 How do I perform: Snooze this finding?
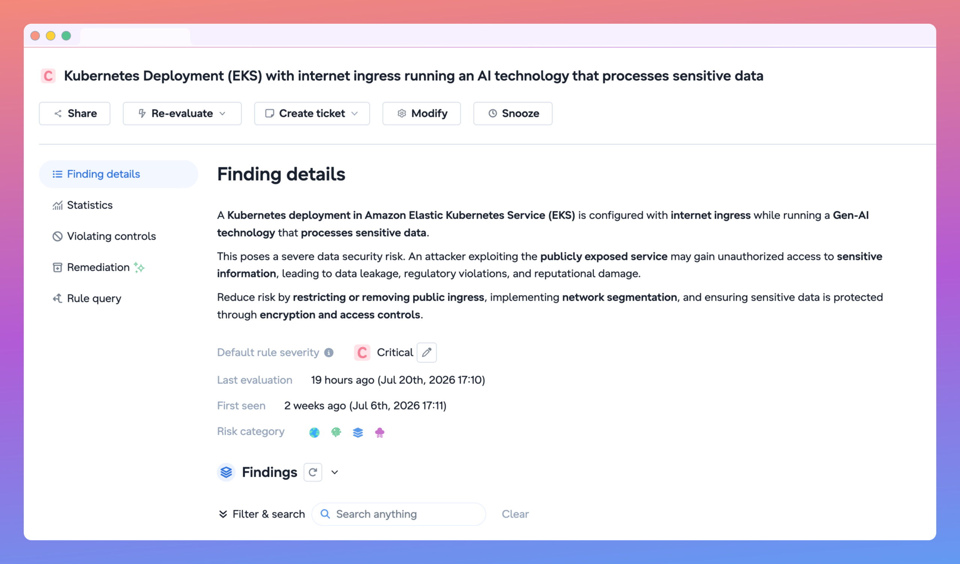click(513, 114)
